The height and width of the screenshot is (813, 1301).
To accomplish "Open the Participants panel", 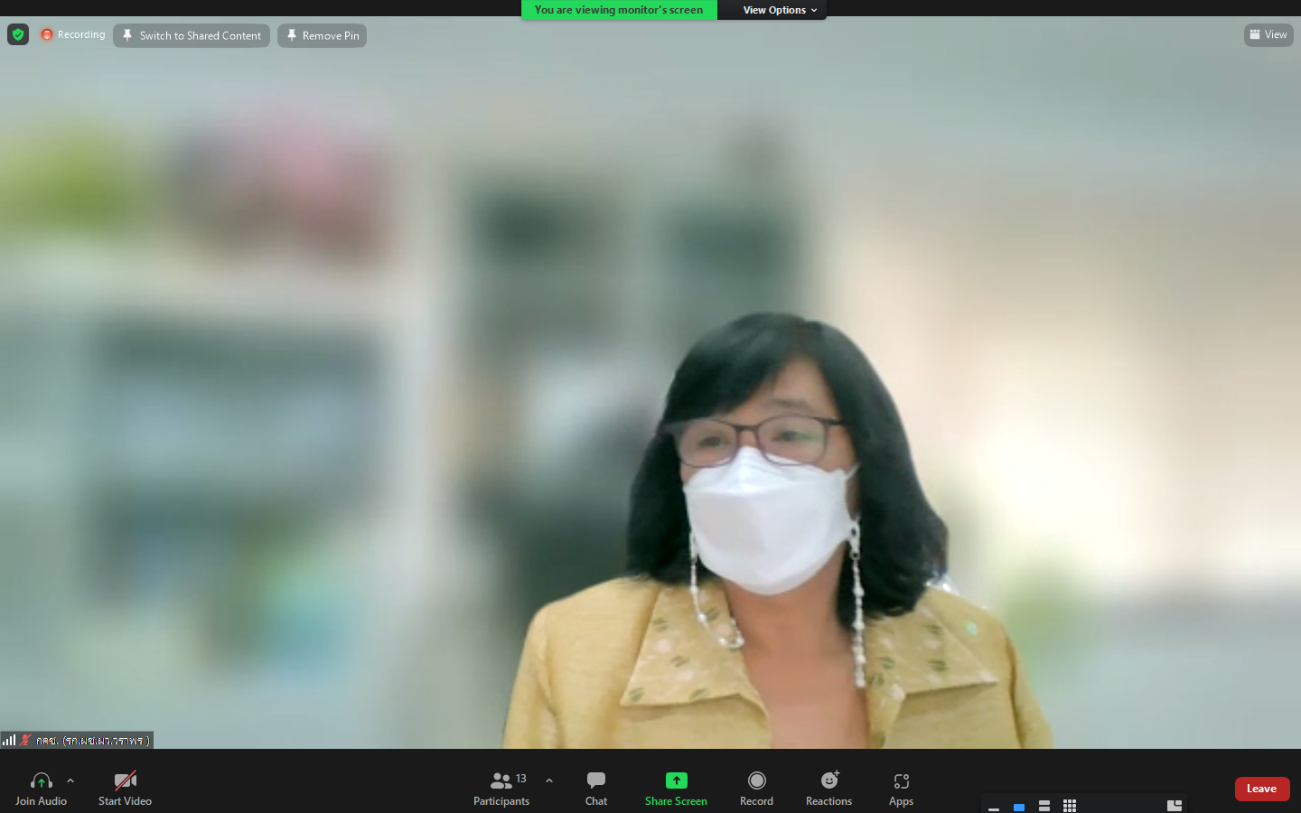I will coord(502,789).
